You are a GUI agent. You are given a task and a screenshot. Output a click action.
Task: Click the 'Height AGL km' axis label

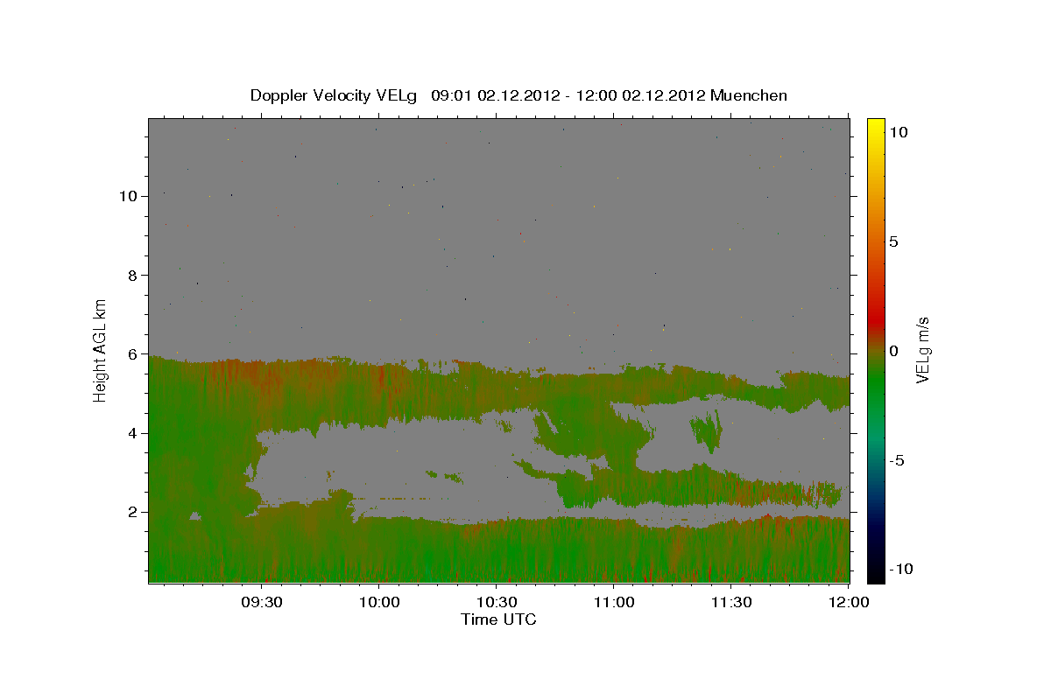click(101, 349)
